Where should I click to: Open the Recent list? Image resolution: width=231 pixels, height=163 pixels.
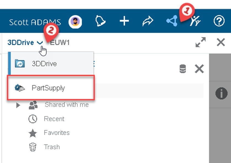tap(54, 119)
